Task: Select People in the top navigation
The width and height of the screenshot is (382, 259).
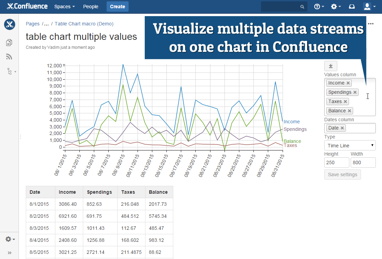Action: pyautogui.click(x=90, y=6)
